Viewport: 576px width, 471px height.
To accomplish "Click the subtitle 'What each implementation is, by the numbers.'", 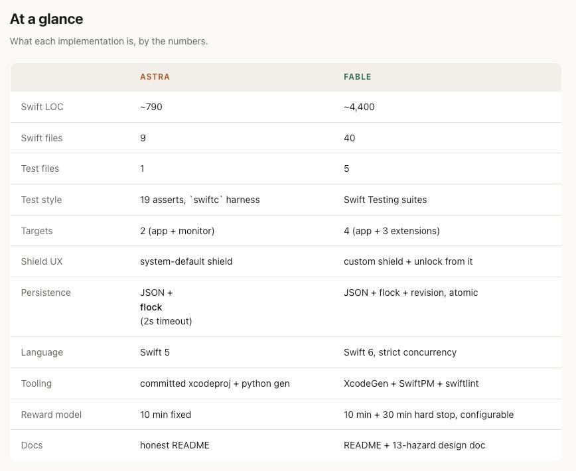I will [109, 41].
